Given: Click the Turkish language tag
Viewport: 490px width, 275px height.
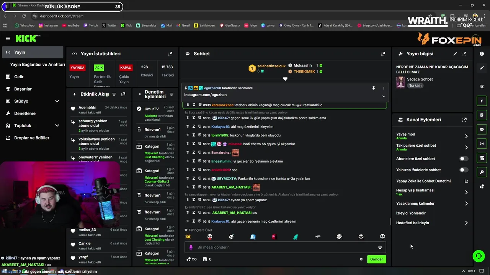Looking at the screenshot, I should (415, 86).
